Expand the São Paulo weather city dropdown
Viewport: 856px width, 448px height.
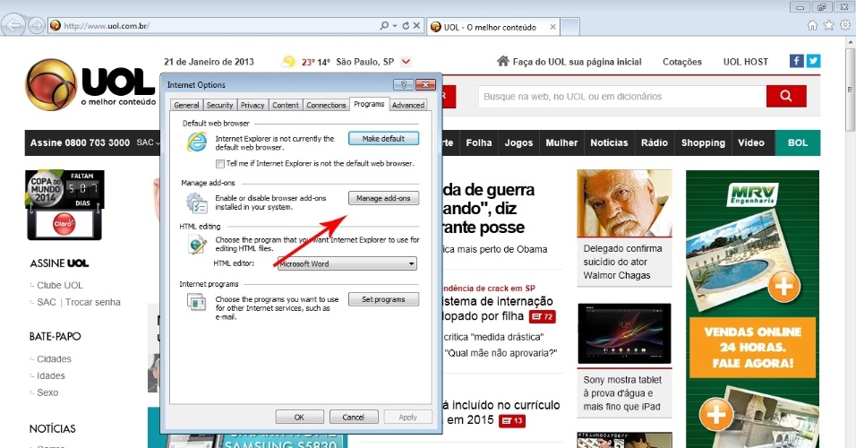406,62
